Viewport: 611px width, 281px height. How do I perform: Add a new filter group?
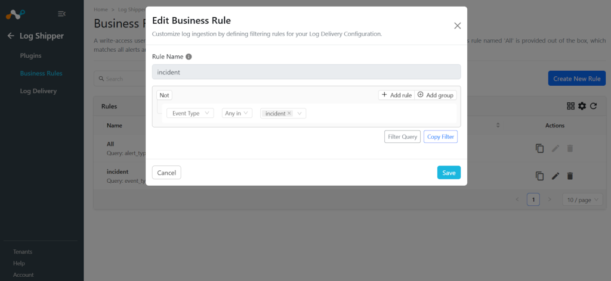(435, 95)
